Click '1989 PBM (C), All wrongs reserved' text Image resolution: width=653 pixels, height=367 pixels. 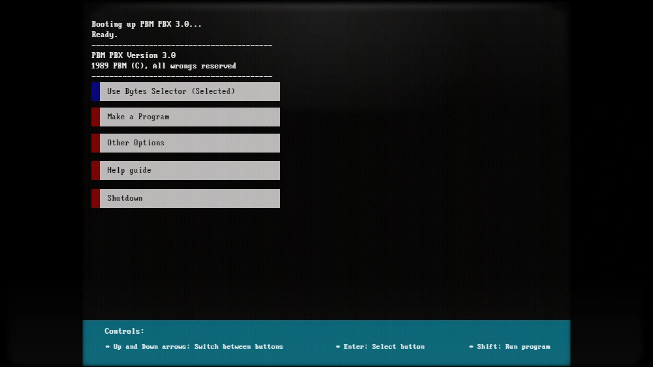[x=164, y=66]
